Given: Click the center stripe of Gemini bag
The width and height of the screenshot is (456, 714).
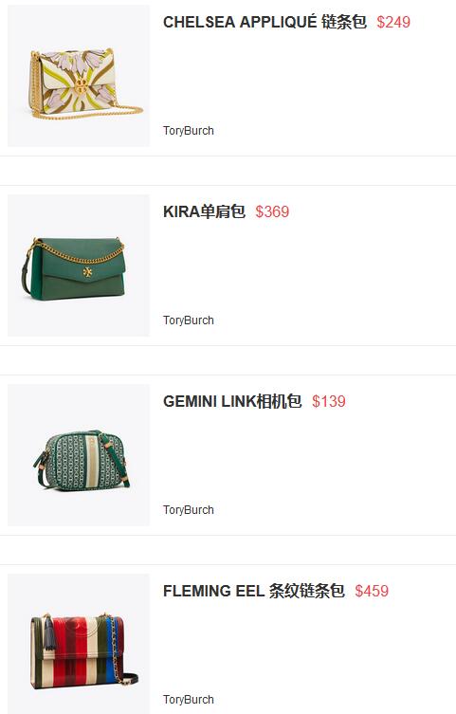Looking at the screenshot, I should point(91,461).
